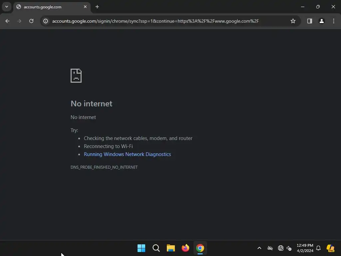Image resolution: width=341 pixels, height=256 pixels.
Task: Click the sad page error icon
Action: tap(76, 76)
